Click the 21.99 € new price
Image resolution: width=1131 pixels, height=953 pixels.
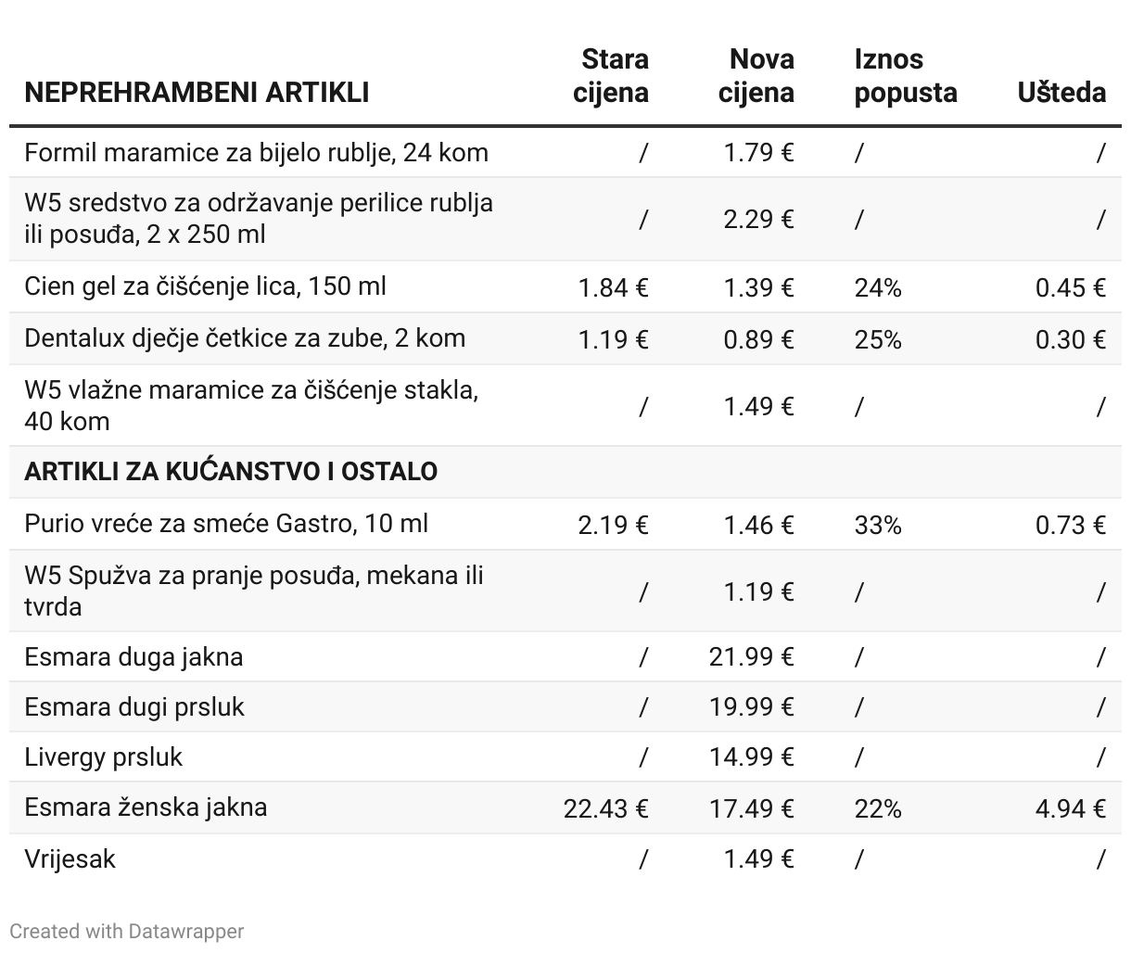[x=752, y=657]
